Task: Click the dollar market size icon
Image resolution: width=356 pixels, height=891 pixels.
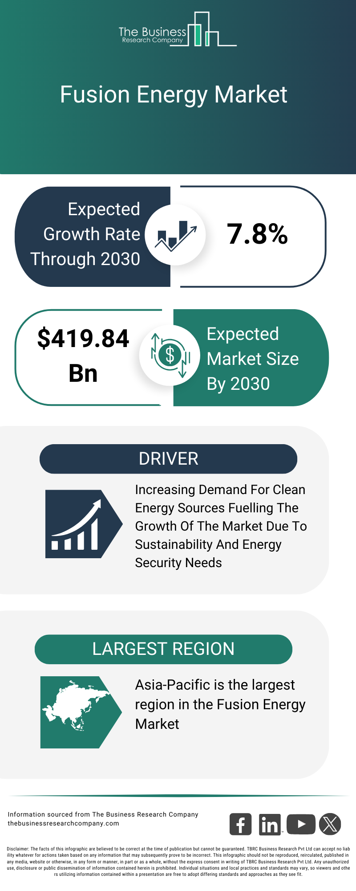Action: [x=170, y=355]
